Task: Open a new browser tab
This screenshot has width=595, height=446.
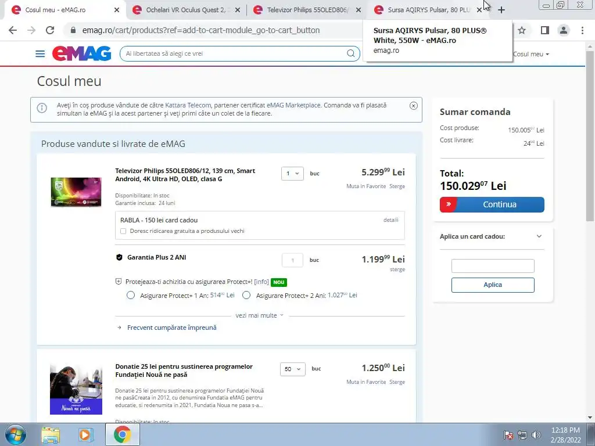Action: pos(501,10)
